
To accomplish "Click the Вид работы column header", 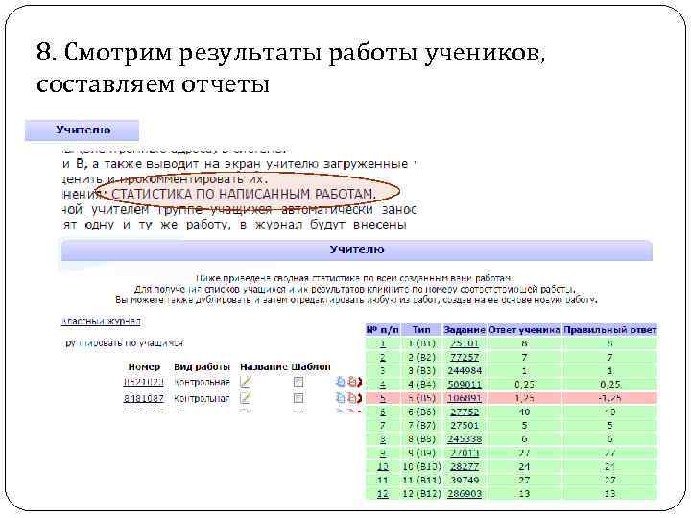I will 202,366.
